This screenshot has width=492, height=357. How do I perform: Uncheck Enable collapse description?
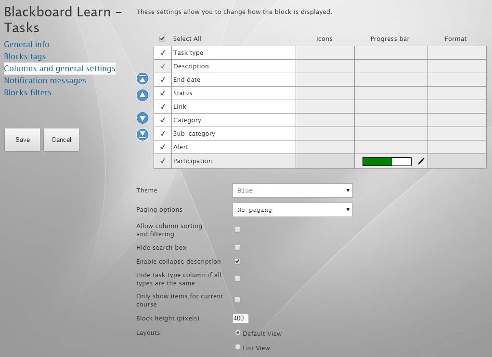[x=237, y=261]
